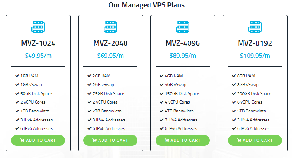Image resolution: width=292 pixels, height=158 pixels.
Task: Click the checkmark beside 200GB Disk Space
Action: point(234,94)
